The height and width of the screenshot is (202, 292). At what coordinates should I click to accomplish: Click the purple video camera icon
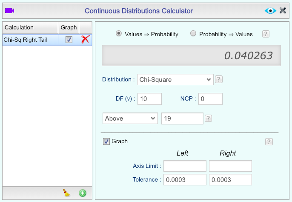pos(9,11)
